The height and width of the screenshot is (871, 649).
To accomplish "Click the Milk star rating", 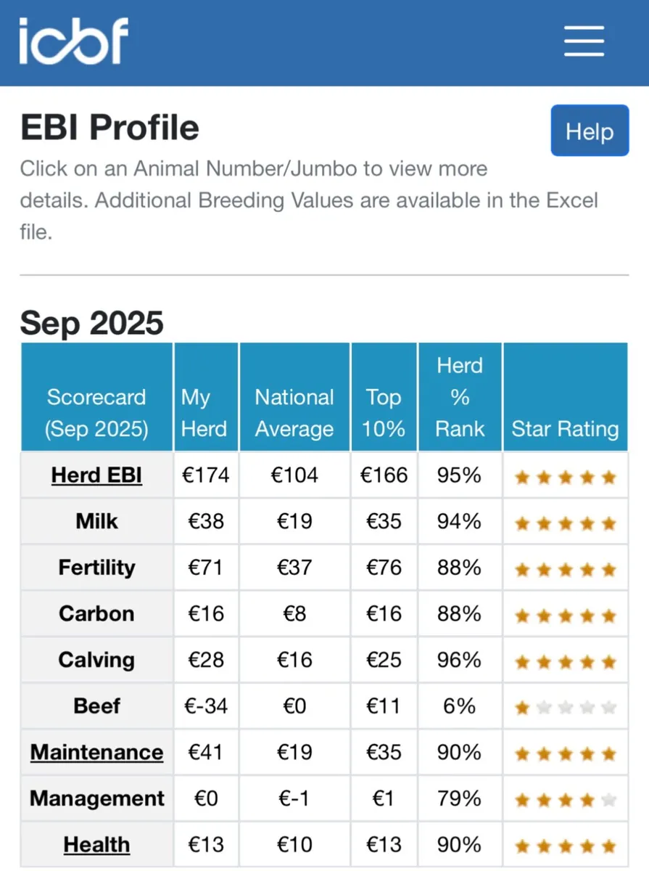I will pos(565,523).
